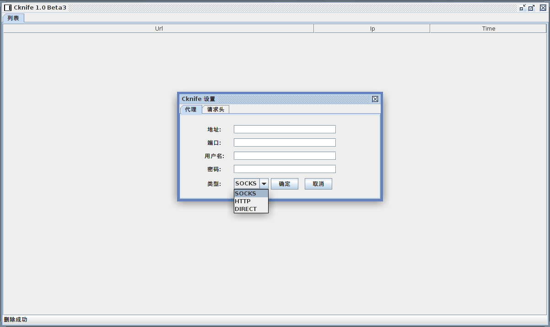Switch to the 代理 tab
Screen dimensions: 550x327
191,109
